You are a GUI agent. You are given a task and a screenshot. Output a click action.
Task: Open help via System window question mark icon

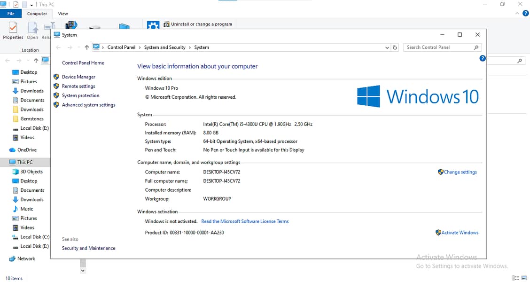coord(483,58)
